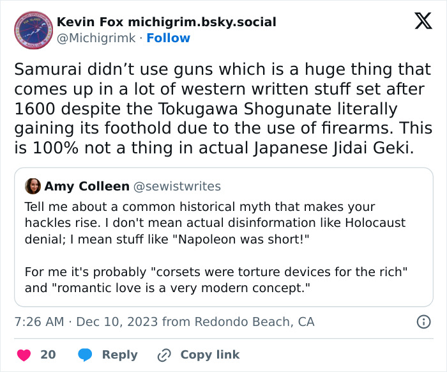Screen dimensions: 447x372
Task: Open Kevin Fox michigrim.bsky.social display name
Action: (x=167, y=22)
